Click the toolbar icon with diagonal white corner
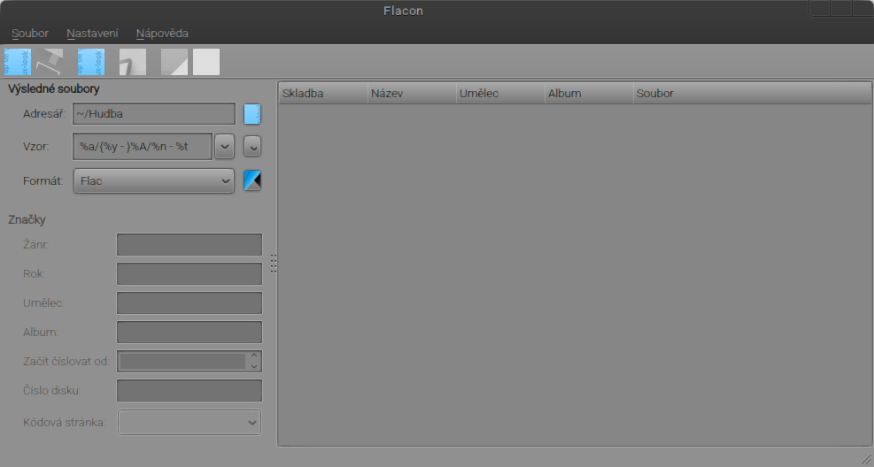Image resolution: width=874 pixels, height=467 pixels. tap(174, 62)
